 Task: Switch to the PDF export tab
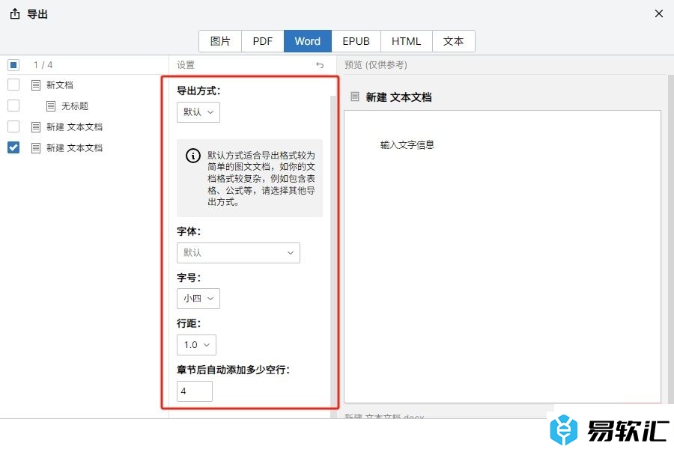[x=263, y=41]
